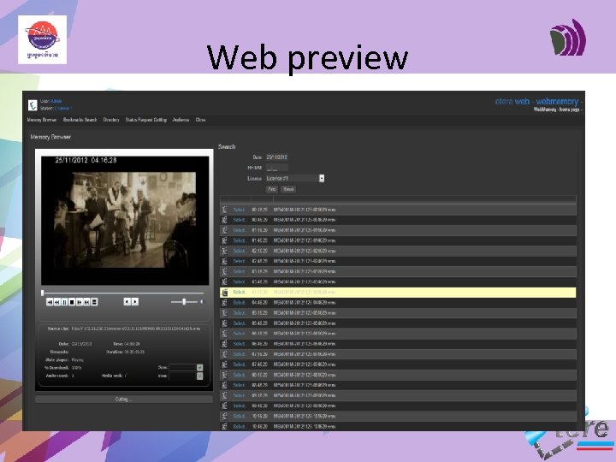Click the Admin user link

click(56, 101)
